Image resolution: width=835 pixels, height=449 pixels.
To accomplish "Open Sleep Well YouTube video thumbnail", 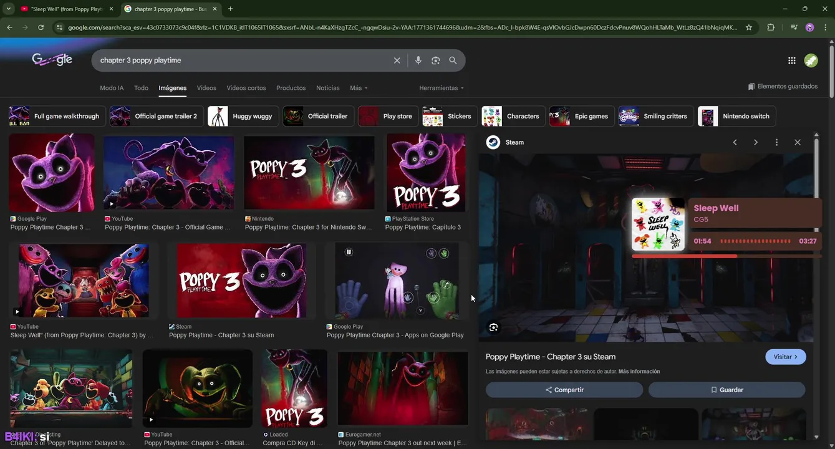I will 84,281.
